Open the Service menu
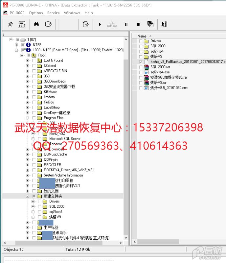The height and width of the screenshot is (263, 226). [x=53, y=13]
